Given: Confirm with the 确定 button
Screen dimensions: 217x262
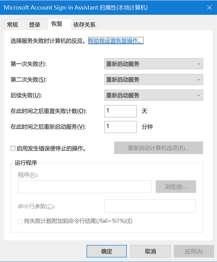Looking at the screenshot, I should [106, 251].
